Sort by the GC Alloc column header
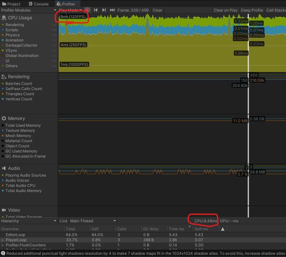 click(154, 229)
